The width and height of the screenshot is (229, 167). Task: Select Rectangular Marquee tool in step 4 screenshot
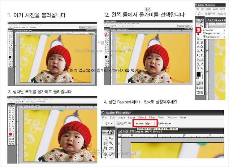tap(106, 138)
